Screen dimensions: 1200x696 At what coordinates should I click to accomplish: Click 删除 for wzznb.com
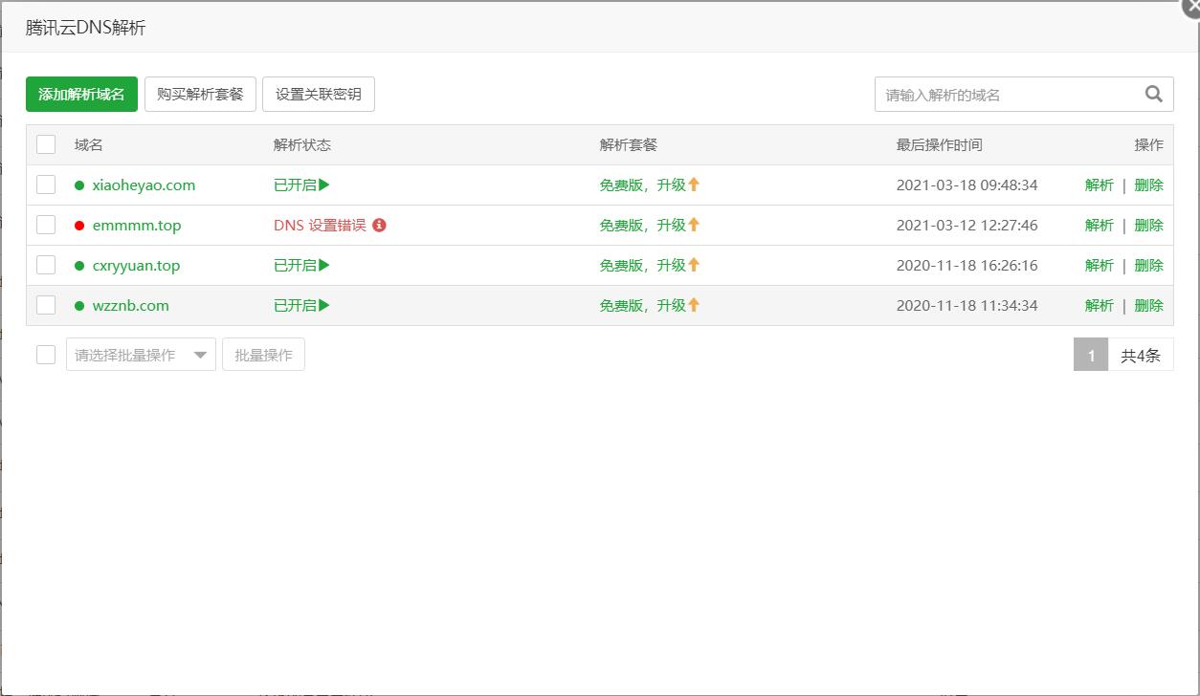pyautogui.click(x=1149, y=305)
